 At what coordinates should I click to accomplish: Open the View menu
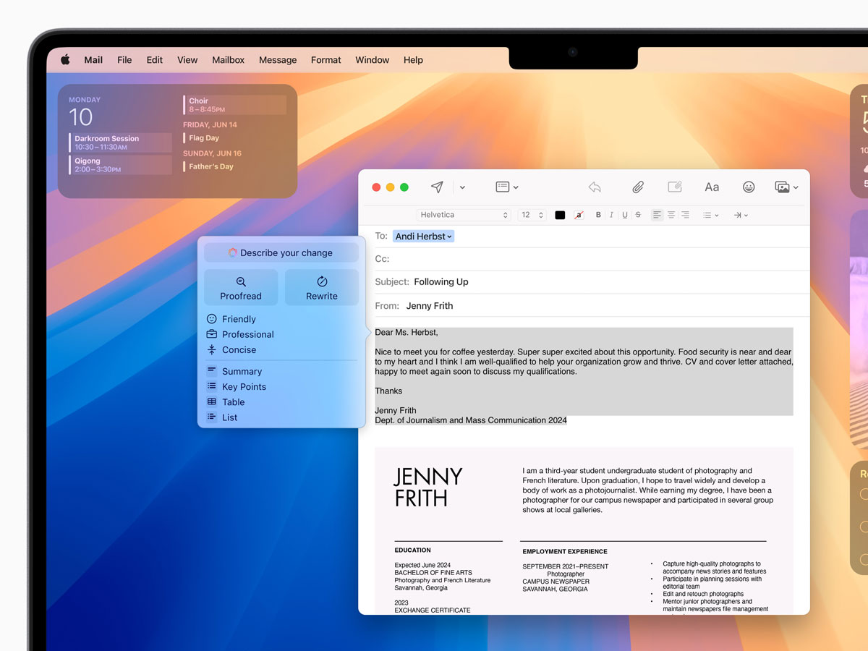pyautogui.click(x=187, y=60)
